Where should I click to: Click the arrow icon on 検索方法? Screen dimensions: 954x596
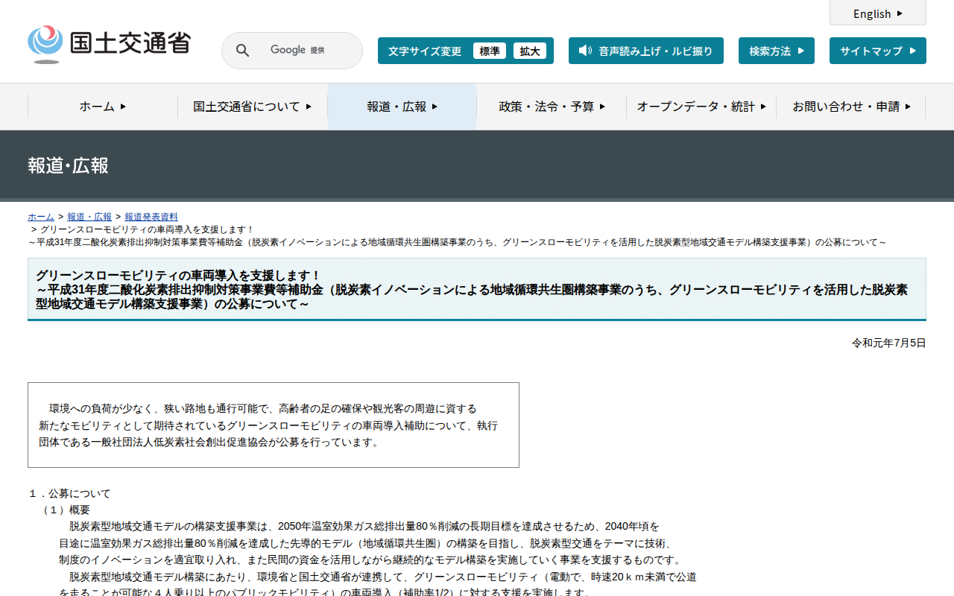tap(801, 51)
